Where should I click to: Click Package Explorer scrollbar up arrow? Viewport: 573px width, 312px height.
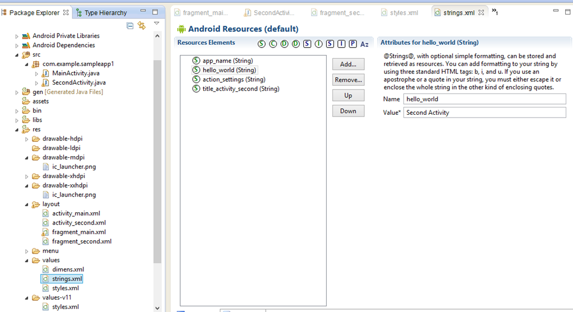[157, 36]
